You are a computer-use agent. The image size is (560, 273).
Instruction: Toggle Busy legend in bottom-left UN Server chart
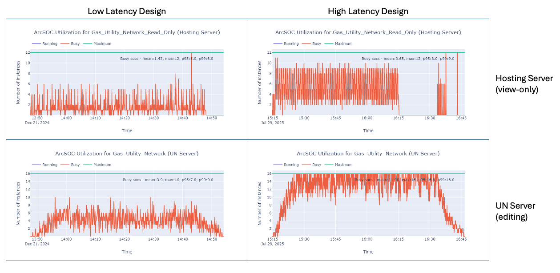(x=69, y=165)
